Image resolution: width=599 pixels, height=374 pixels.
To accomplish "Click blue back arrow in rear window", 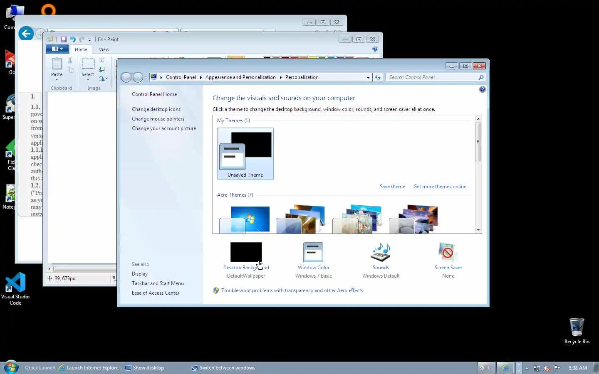I will pos(26,33).
